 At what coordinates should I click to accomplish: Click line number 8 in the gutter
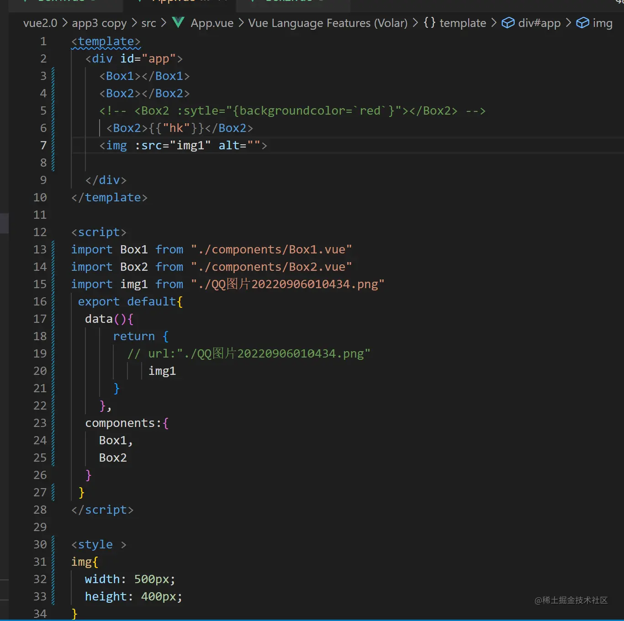43,163
